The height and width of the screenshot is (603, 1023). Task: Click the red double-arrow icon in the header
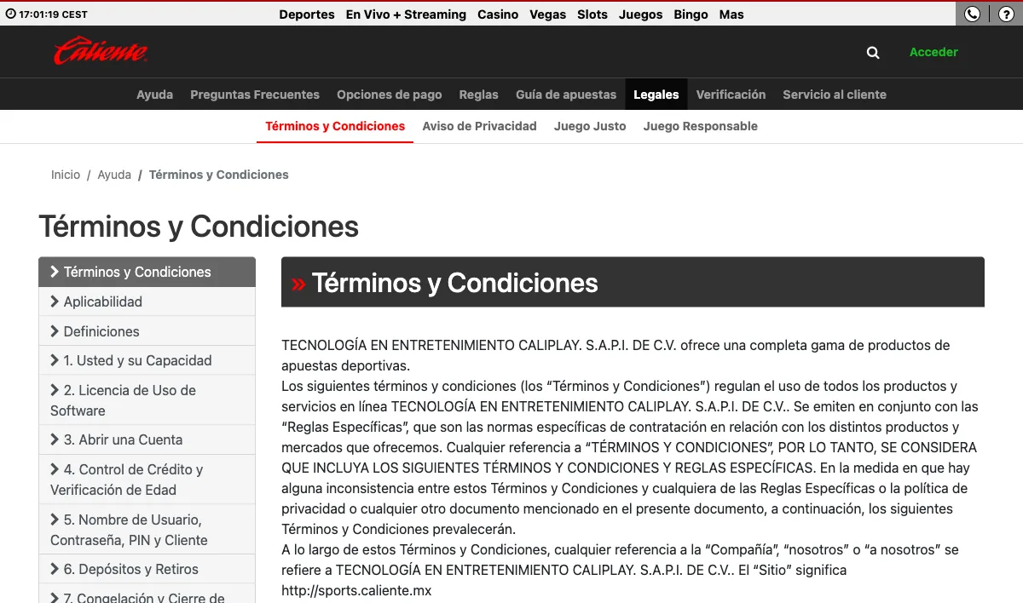pyautogui.click(x=298, y=284)
